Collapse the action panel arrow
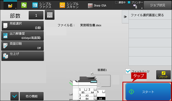Image resolution: width=172 pixels, height=101 pixels. 125,17
